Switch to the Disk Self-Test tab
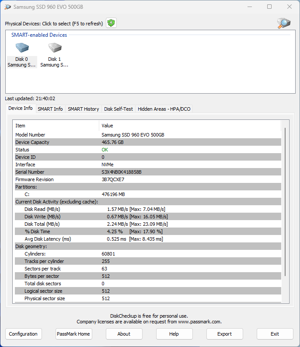300x347 pixels. (x=119, y=109)
